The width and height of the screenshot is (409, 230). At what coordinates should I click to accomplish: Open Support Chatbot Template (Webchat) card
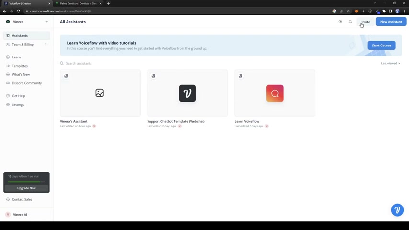point(187,93)
